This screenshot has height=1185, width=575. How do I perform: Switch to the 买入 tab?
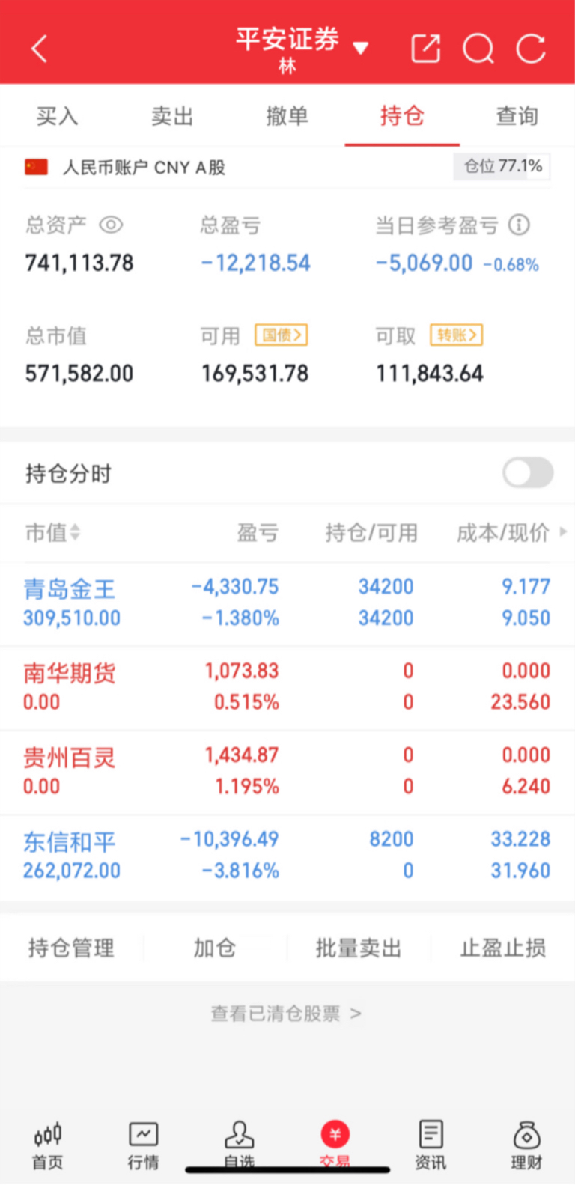[x=58, y=116]
